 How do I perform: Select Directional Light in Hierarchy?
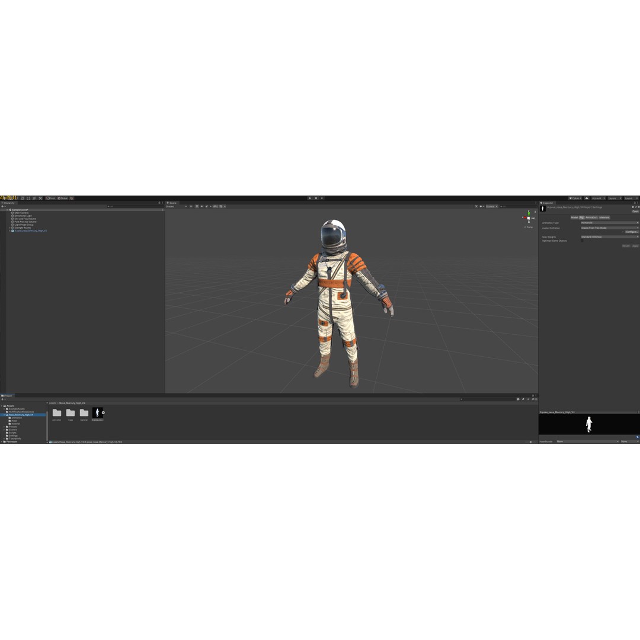click(23, 216)
